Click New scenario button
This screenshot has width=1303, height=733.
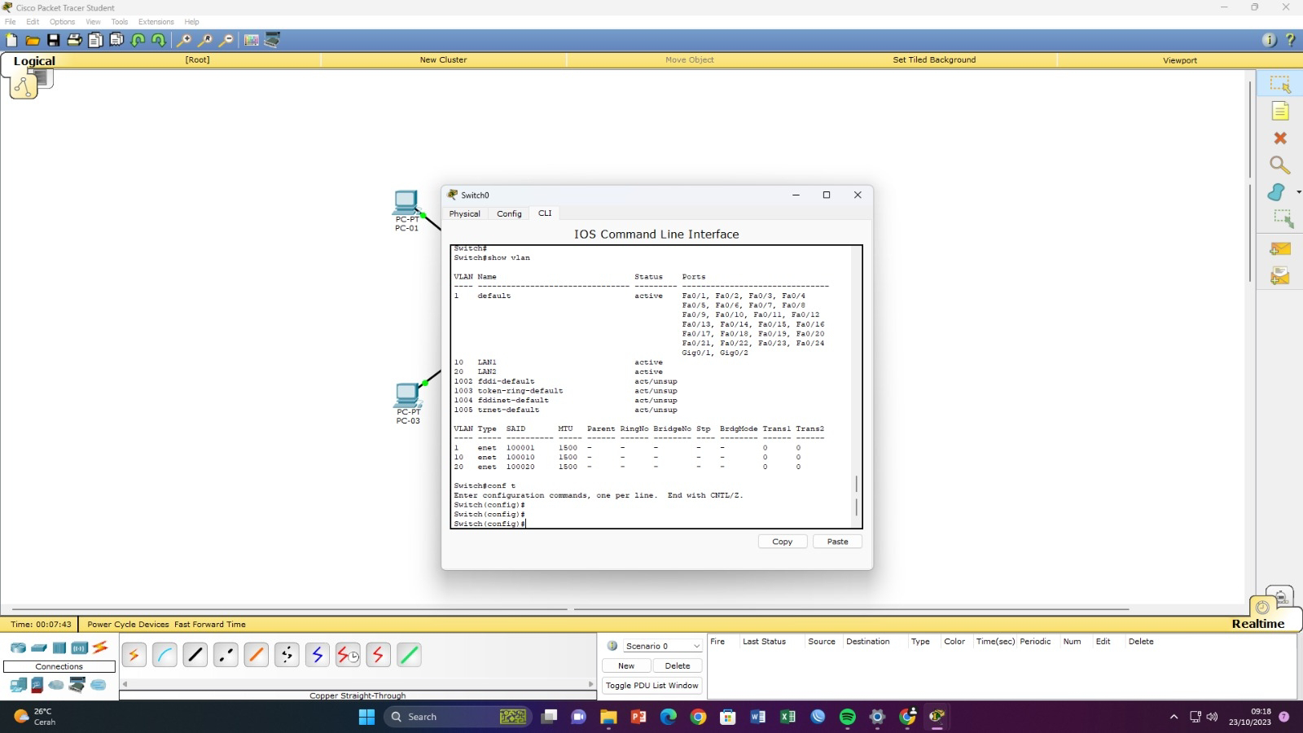(626, 666)
